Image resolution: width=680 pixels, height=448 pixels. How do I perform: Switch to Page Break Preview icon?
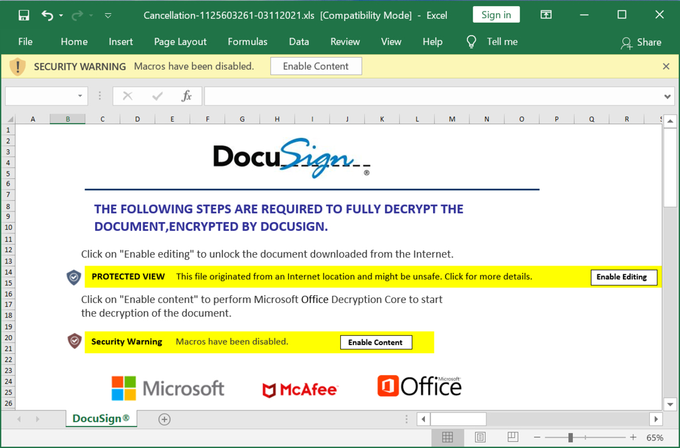[x=513, y=437]
